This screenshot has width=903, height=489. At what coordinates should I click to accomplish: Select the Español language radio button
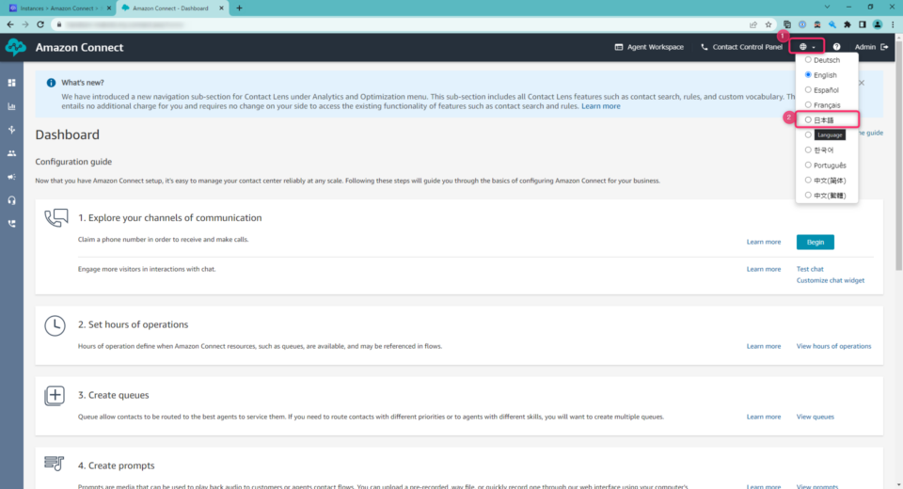point(808,90)
